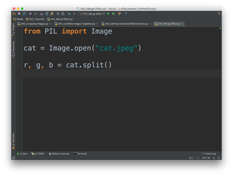Open Settings wrench icon
The width and height of the screenshot is (233, 176).
119,14
